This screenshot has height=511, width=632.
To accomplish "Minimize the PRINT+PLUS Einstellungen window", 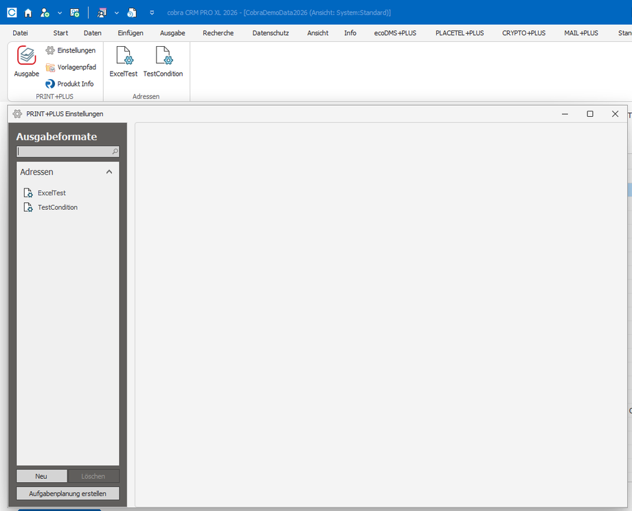I will coord(565,114).
